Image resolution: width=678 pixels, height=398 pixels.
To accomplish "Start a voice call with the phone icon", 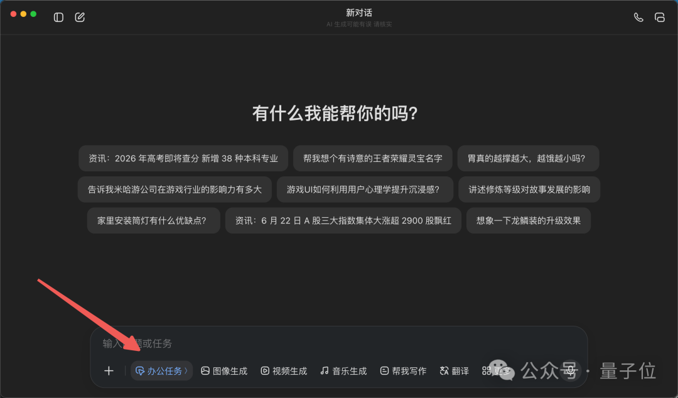I will coord(638,18).
